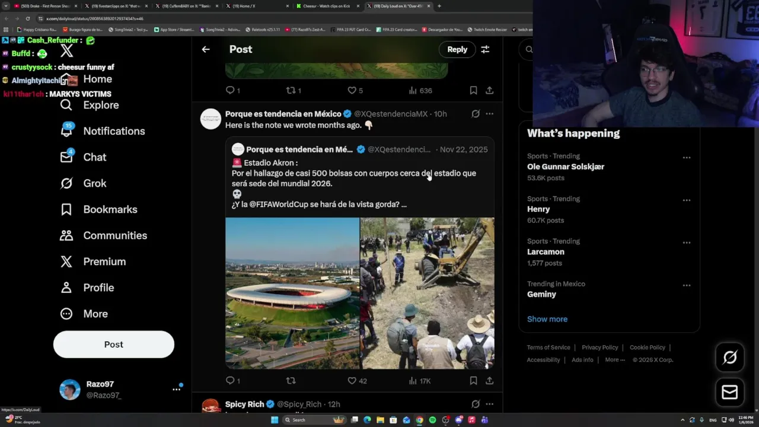
Task: View analytics showing 636 views
Action: coord(420,90)
